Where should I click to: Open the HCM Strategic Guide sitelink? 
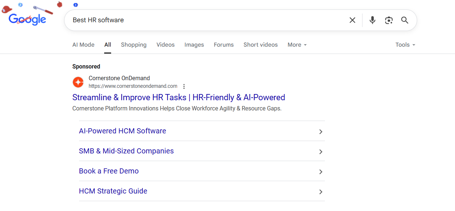tap(113, 191)
